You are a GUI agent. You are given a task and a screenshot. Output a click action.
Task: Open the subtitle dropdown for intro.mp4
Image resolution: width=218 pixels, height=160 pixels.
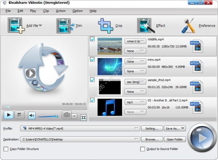pyautogui.click(x=135, y=71)
